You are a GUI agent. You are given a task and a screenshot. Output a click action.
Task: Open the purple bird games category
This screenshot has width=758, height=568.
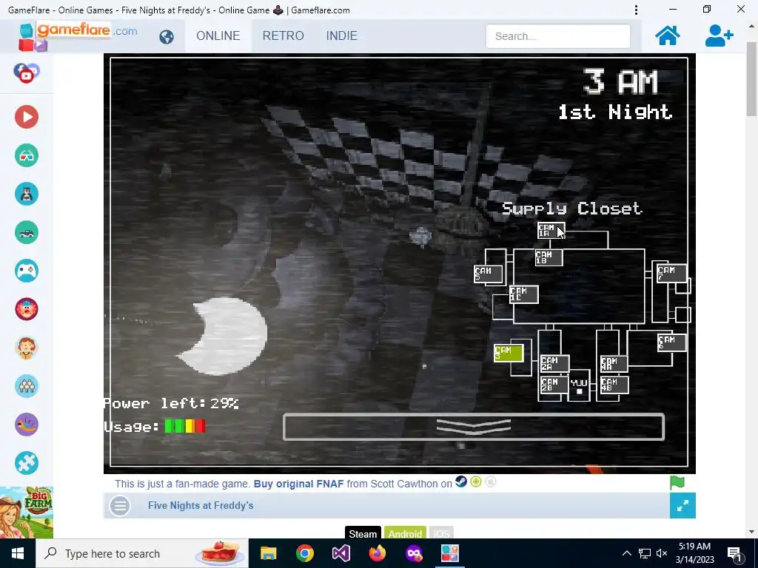tap(27, 425)
